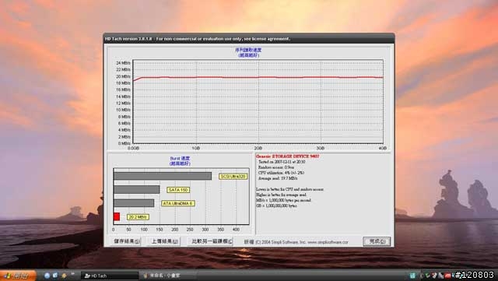Click the 'Lower is better for CPU' note
Image resolution: width=498 pixels, height=281 pixels.
coord(289,189)
